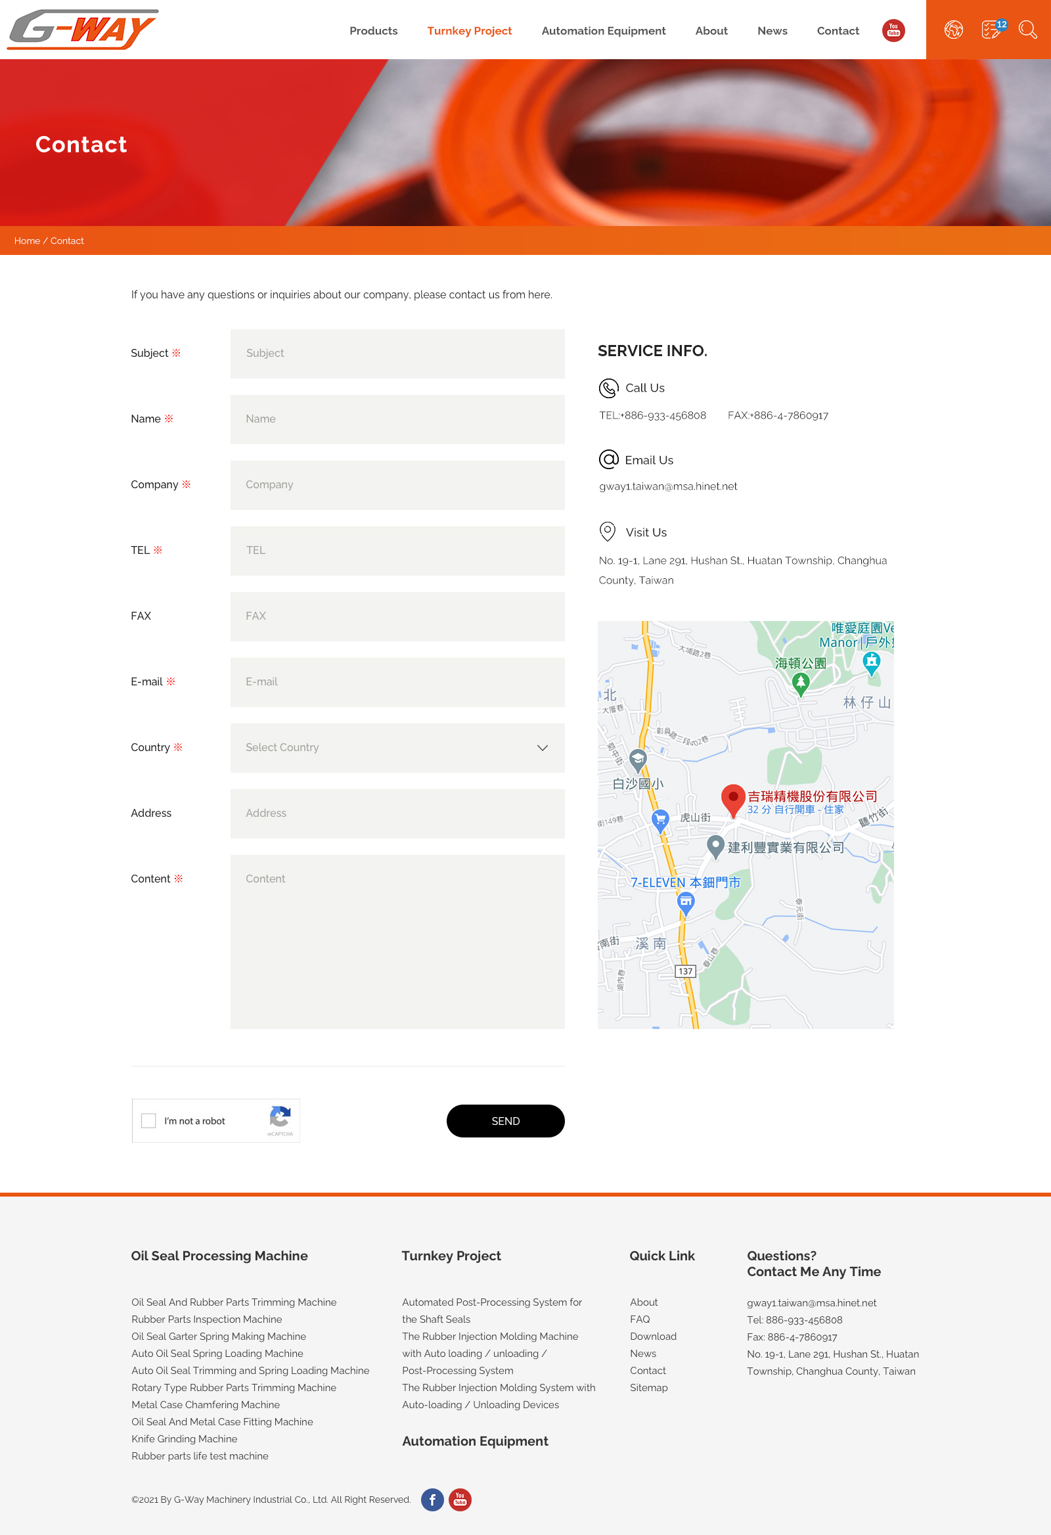This screenshot has width=1051, height=1535.
Task: Open the Products menu
Action: pos(374,31)
